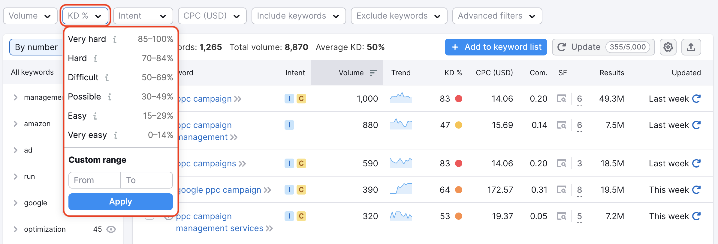Image resolution: width=718 pixels, height=244 pixels.
Task: Refresh the 590 volume keyword row
Action: coord(696,163)
